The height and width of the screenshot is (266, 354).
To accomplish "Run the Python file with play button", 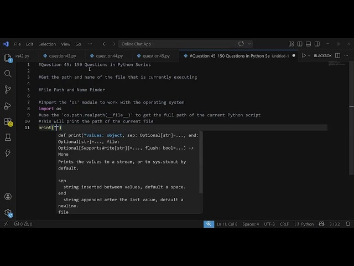I will point(304,55).
